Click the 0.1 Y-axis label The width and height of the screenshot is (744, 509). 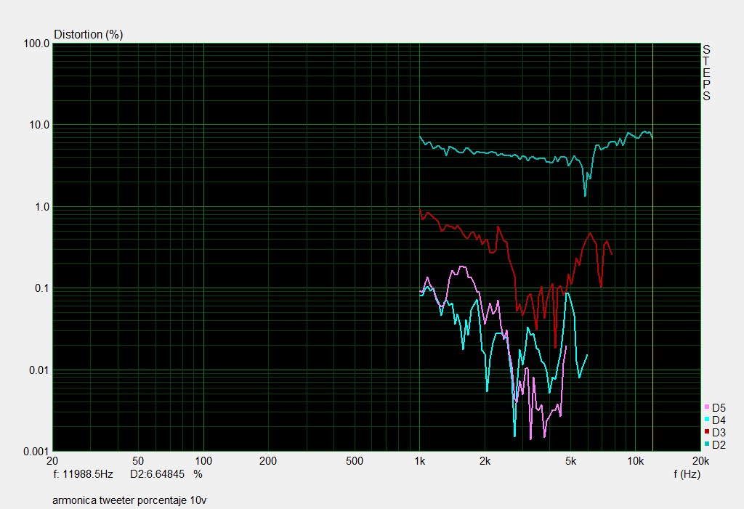pos(42,288)
